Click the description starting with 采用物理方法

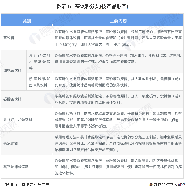118,143
